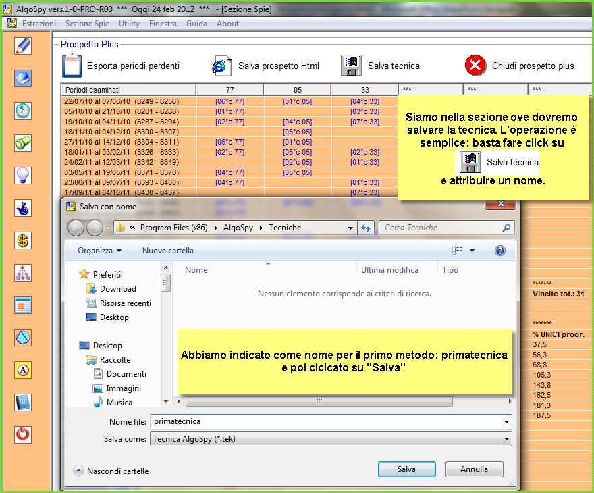Click the Chiudi prospetto plus label
The width and height of the screenshot is (594, 493).
[x=533, y=66]
